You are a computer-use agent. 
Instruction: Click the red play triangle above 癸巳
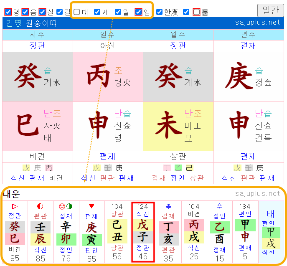(x=15, y=206)
